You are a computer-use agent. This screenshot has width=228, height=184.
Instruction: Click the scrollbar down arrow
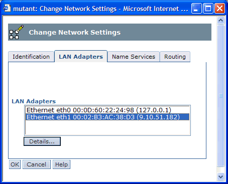click(220, 176)
